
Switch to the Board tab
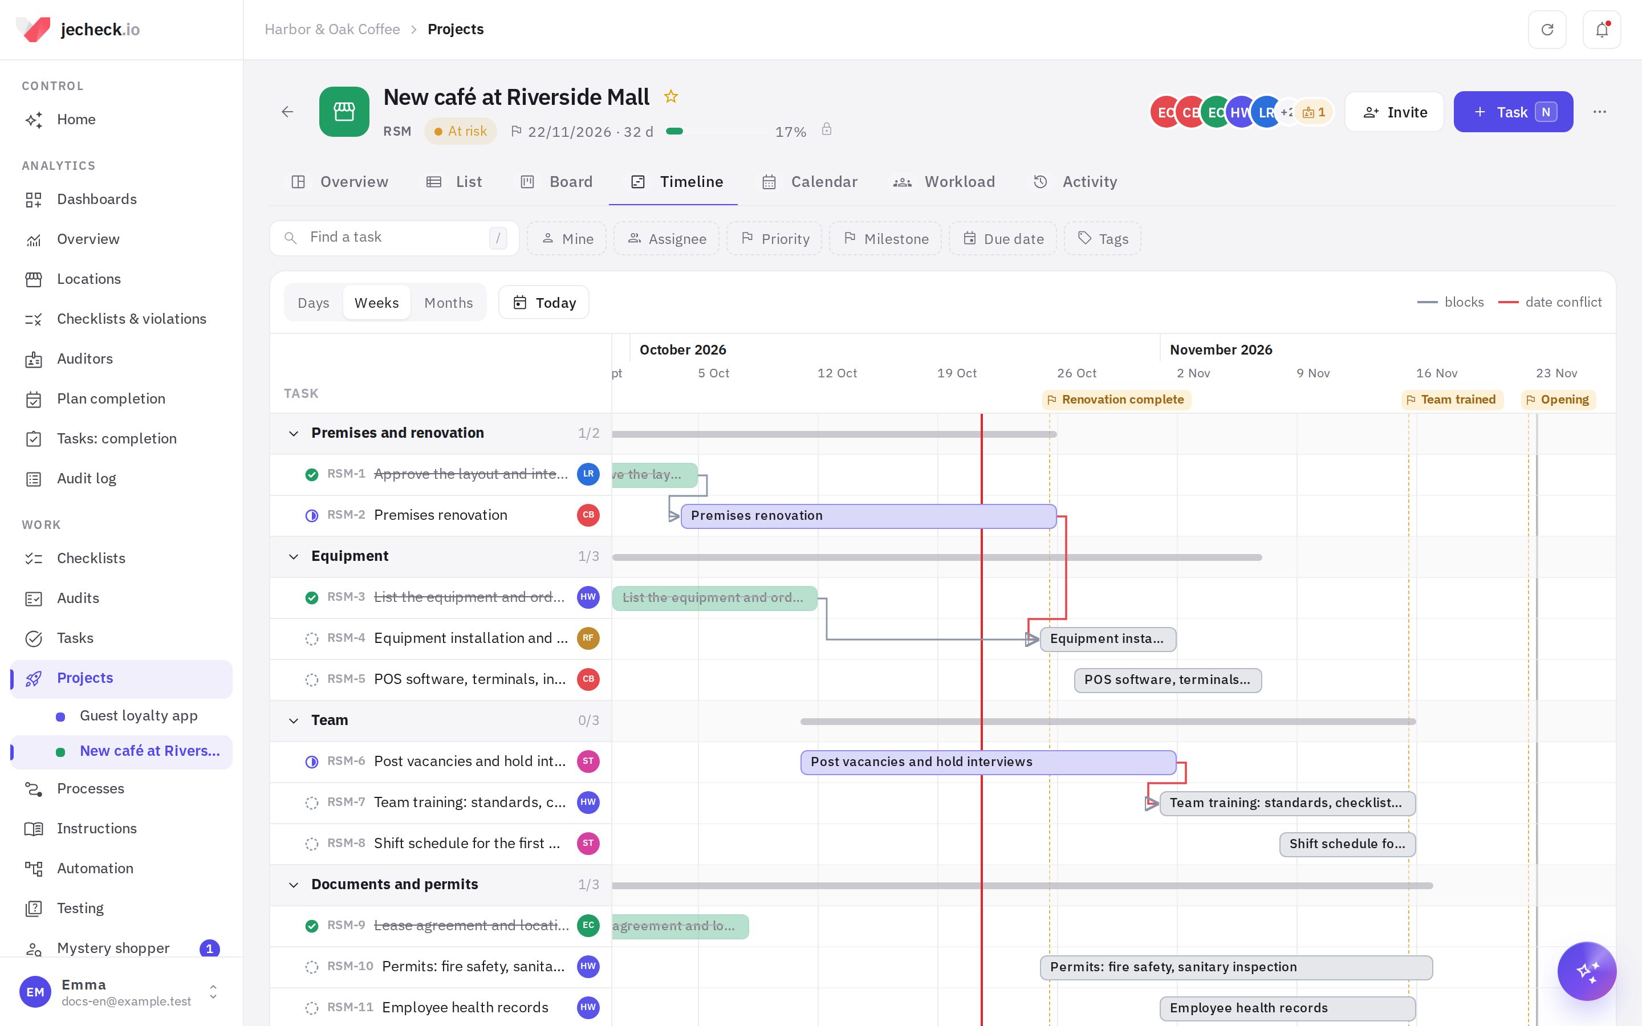pos(556,182)
